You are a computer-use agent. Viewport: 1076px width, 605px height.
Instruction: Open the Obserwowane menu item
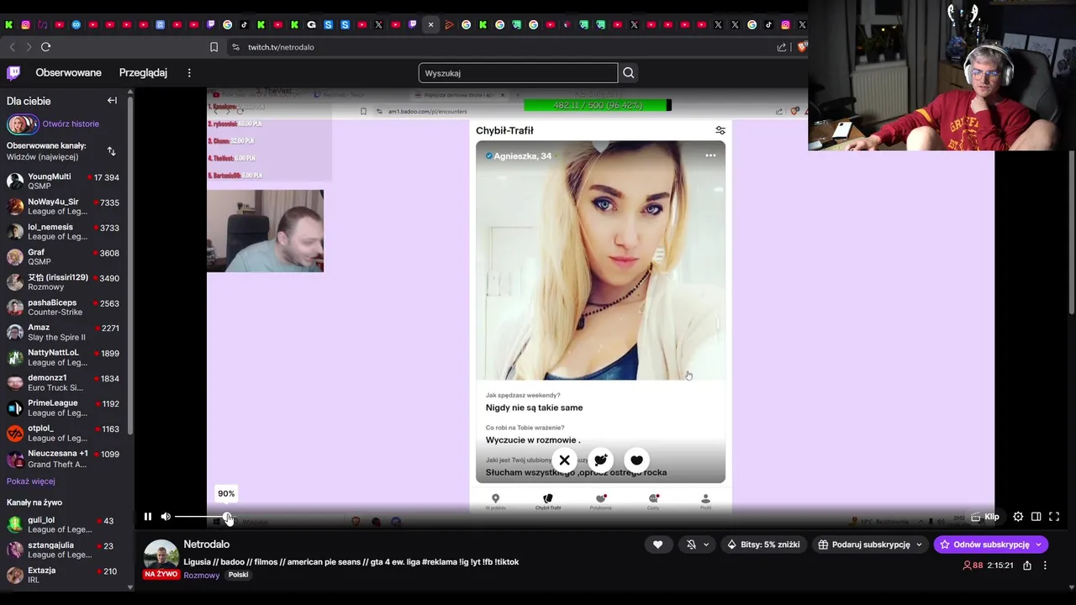coord(69,73)
